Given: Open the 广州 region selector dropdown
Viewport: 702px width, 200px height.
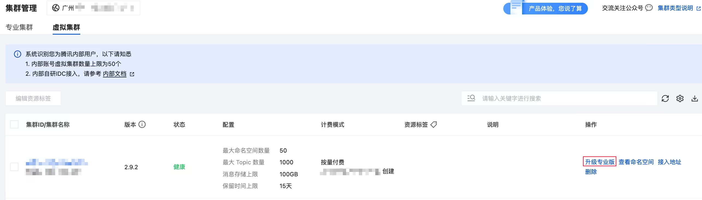Looking at the screenshot, I should [x=93, y=8].
